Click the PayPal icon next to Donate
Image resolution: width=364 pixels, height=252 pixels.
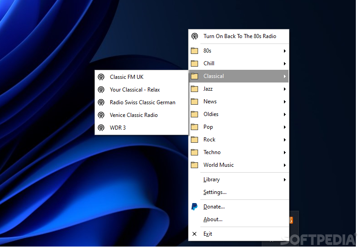click(194, 207)
